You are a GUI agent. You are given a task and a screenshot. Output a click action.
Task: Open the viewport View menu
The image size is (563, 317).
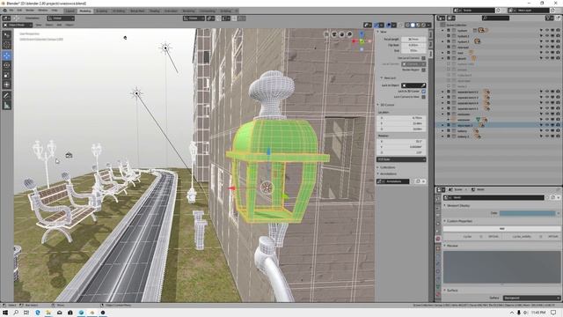(39, 25)
